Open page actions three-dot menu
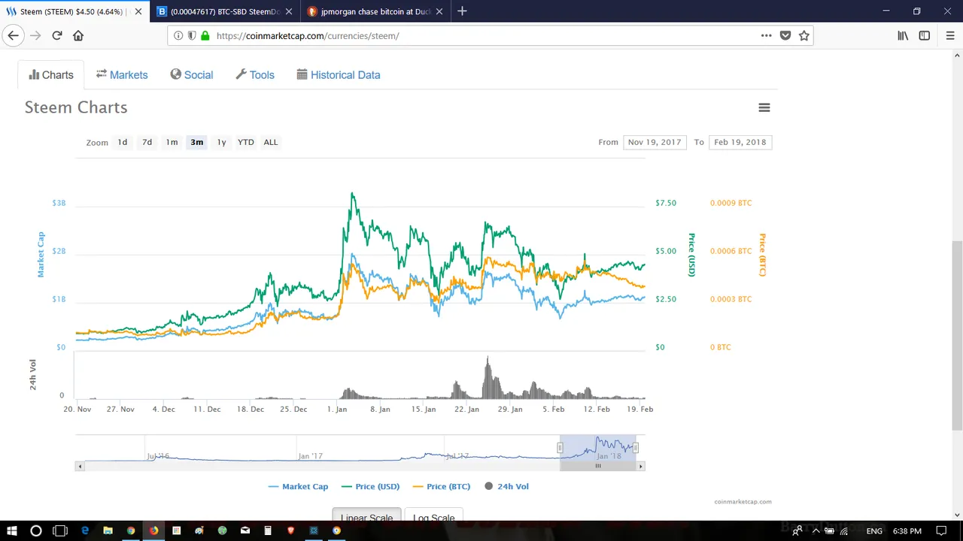The height and width of the screenshot is (541, 963). [766, 35]
